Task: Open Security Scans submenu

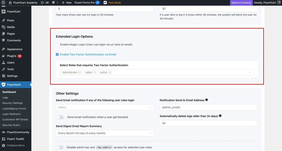Action: (x=11, y=125)
